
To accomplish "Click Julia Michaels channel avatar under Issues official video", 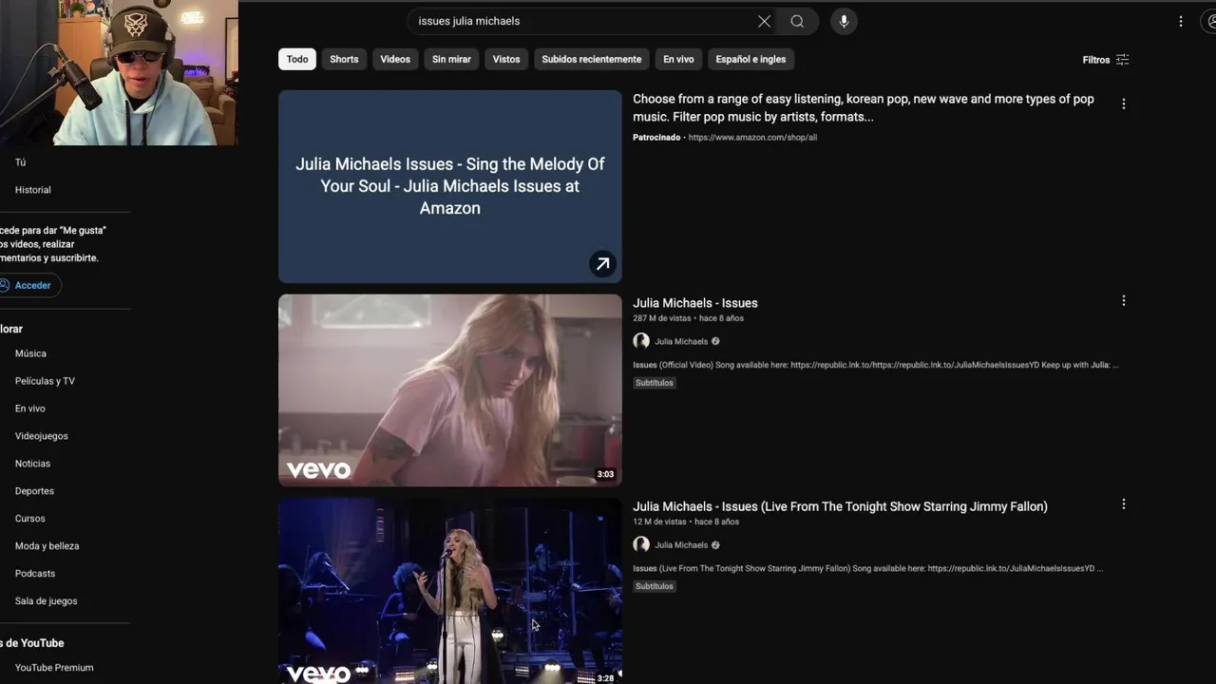I will [641, 341].
